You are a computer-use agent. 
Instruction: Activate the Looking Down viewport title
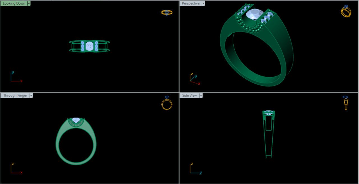(14, 3)
